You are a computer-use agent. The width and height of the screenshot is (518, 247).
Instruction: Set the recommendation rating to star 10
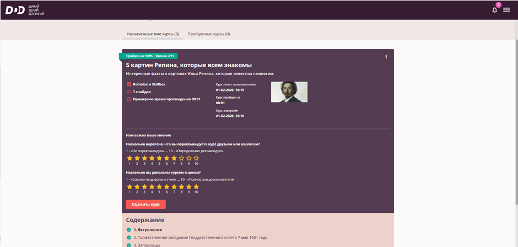coord(196,158)
